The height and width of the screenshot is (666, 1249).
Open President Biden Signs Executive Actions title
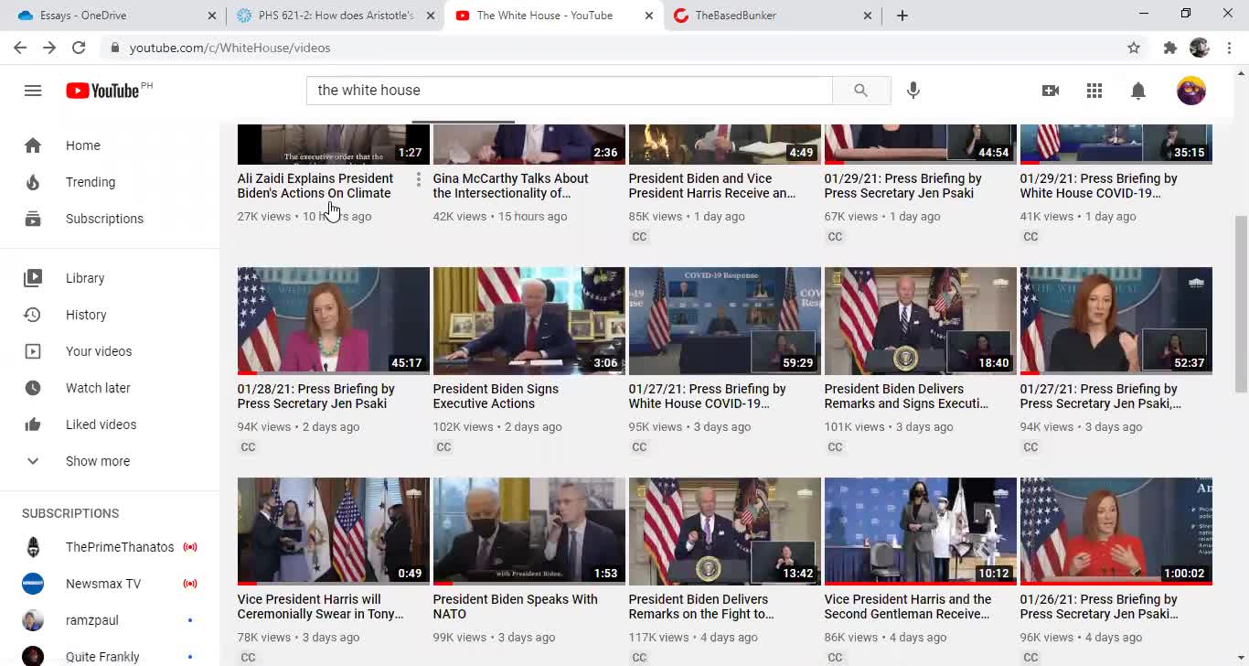click(x=496, y=396)
